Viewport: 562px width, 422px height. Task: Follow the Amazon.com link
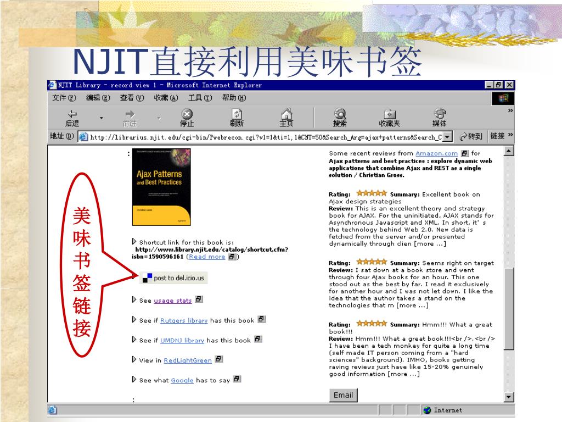(436, 154)
